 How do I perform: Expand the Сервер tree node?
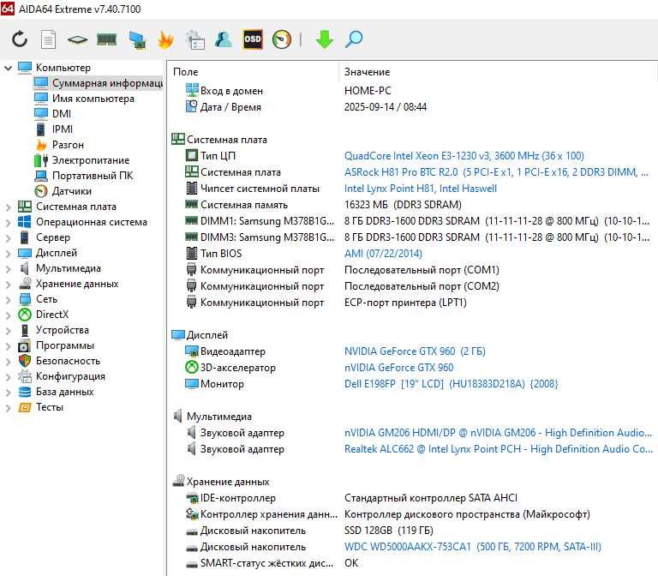pos(8,238)
